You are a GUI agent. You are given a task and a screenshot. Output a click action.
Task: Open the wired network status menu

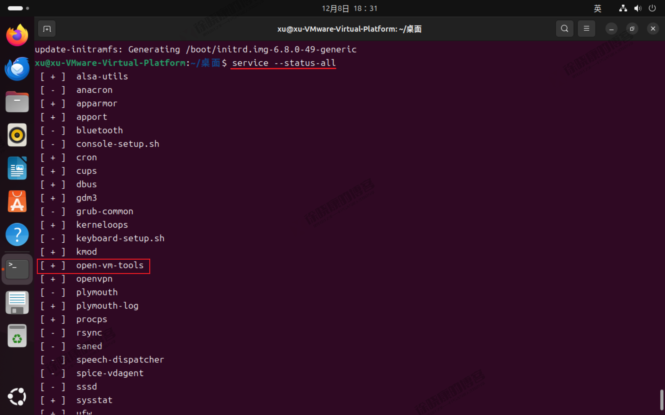coord(622,8)
